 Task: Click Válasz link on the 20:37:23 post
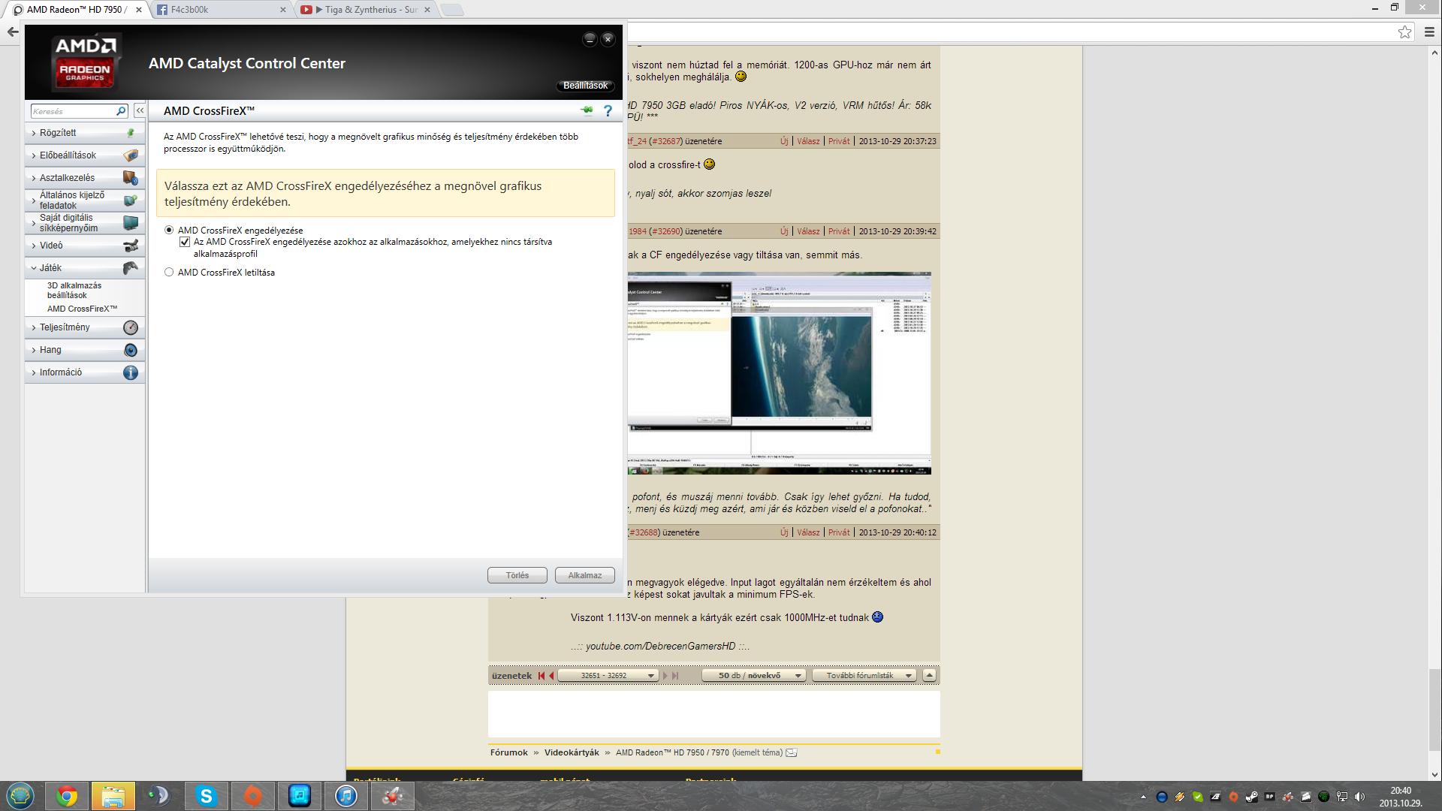pyautogui.click(x=808, y=141)
